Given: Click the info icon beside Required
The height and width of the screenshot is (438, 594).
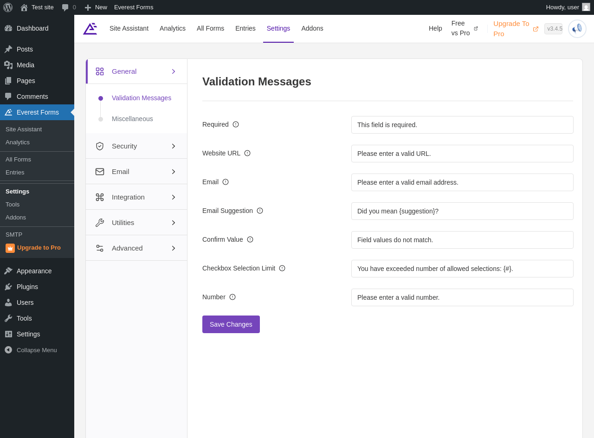Looking at the screenshot, I should [236, 124].
